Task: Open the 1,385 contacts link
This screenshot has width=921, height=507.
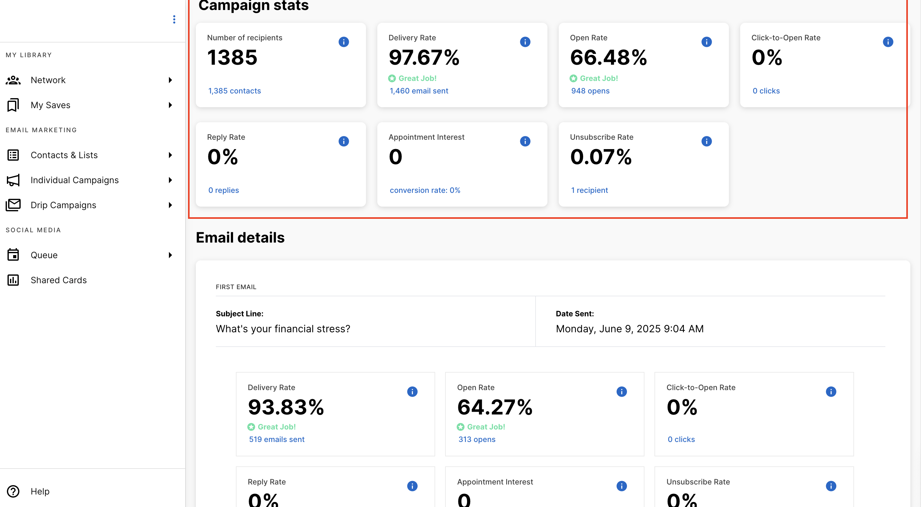Action: 235,91
